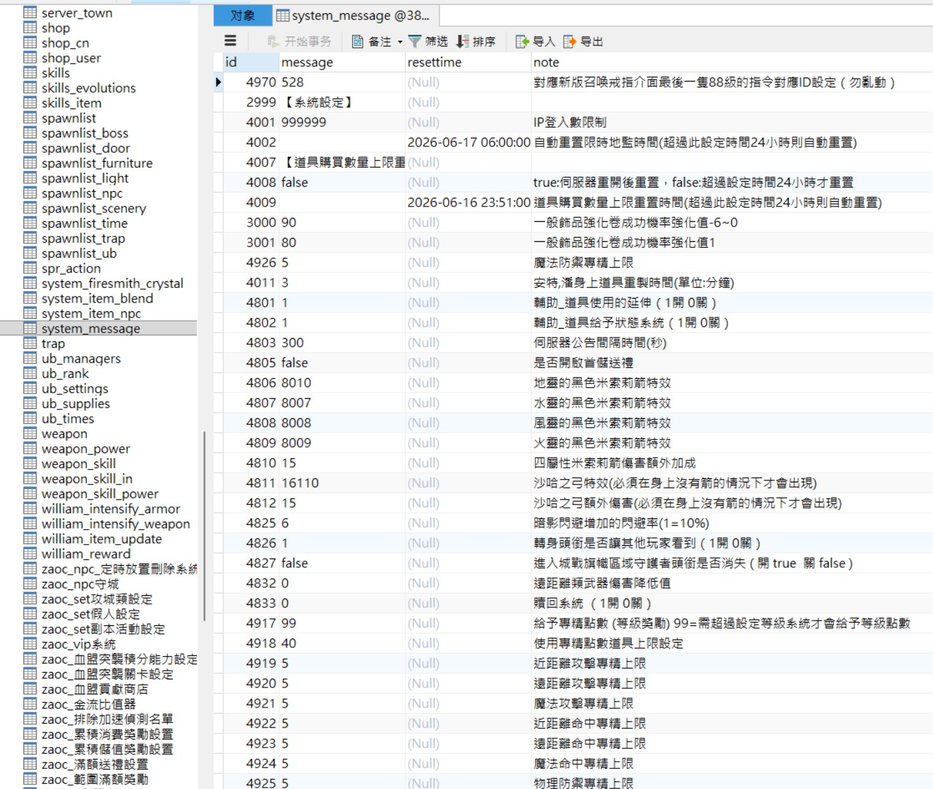Select the spawnlist_door table
The height and width of the screenshot is (789, 933).
(85, 148)
